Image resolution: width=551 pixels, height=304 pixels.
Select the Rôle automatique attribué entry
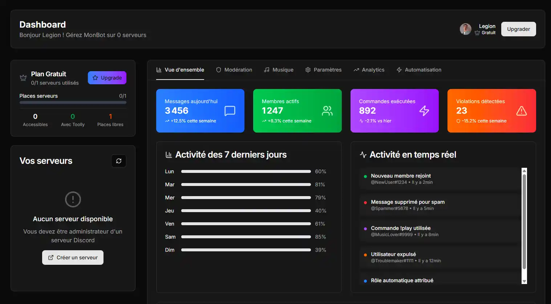tap(440, 279)
